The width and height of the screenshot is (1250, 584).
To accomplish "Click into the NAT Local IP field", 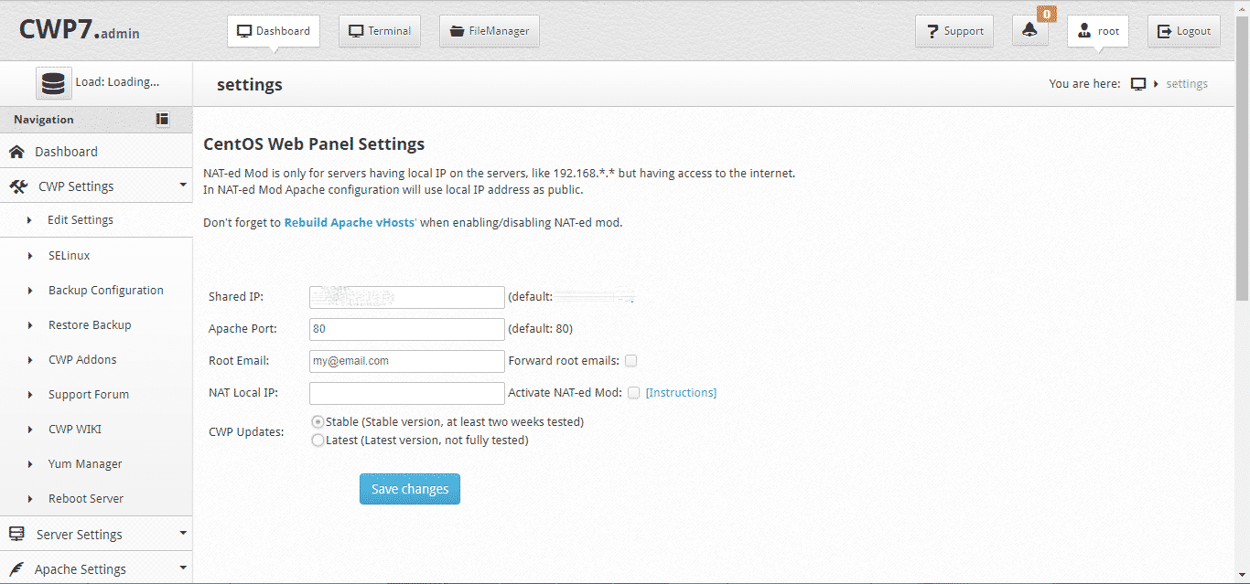I will 407,393.
